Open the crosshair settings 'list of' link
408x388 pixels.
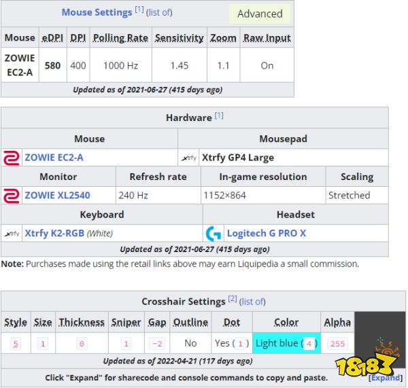tap(252, 302)
